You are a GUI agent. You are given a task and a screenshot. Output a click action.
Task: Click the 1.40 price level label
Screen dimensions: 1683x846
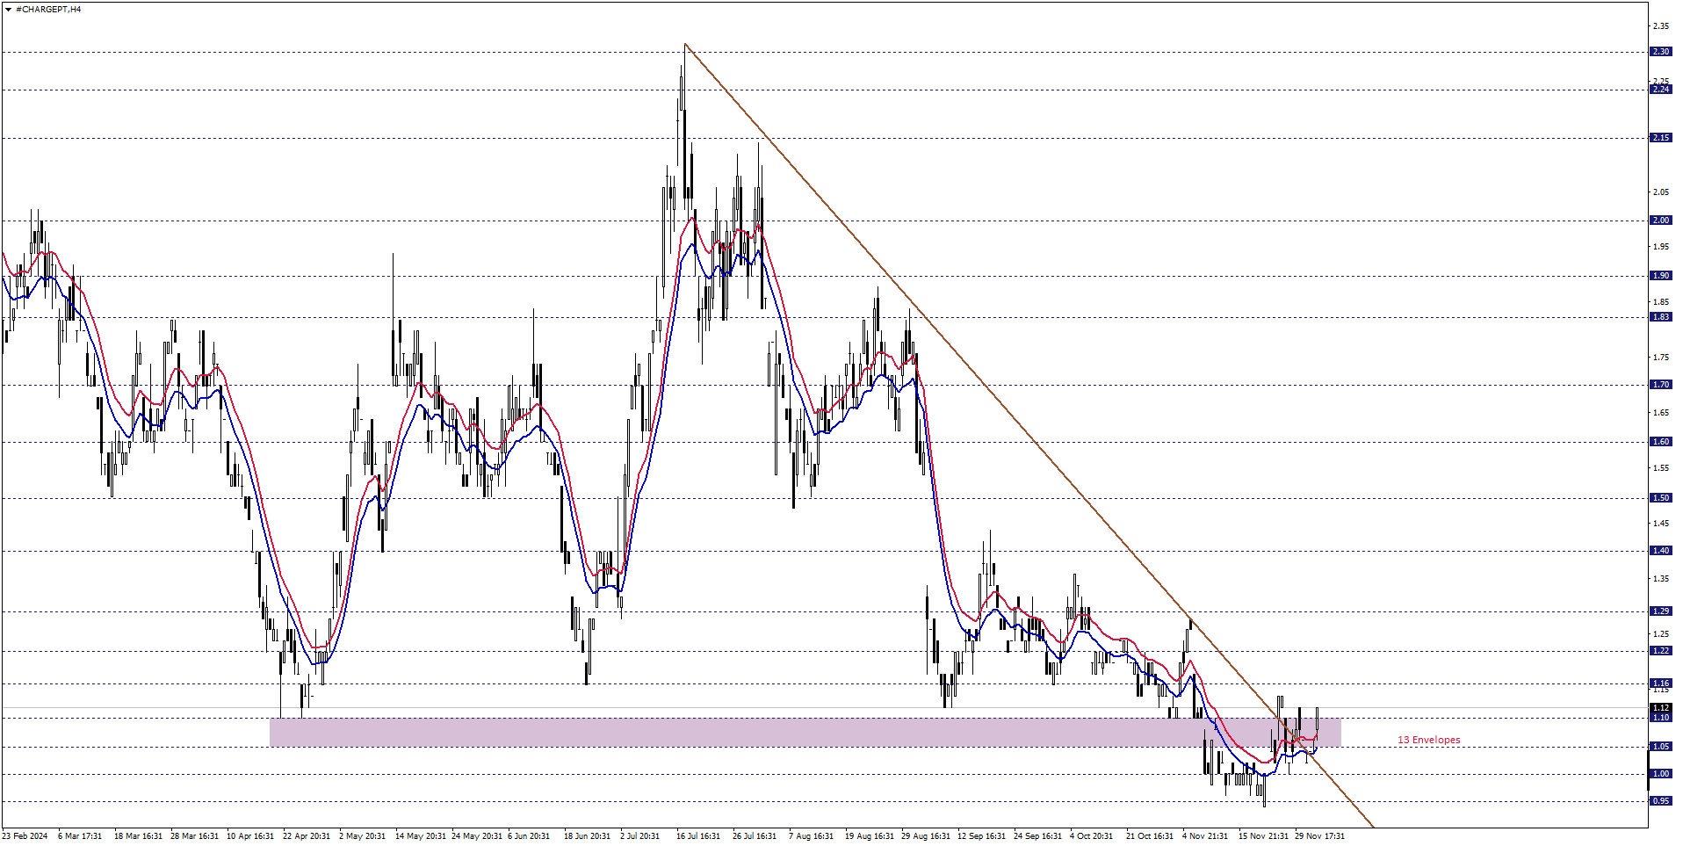pos(1660,551)
